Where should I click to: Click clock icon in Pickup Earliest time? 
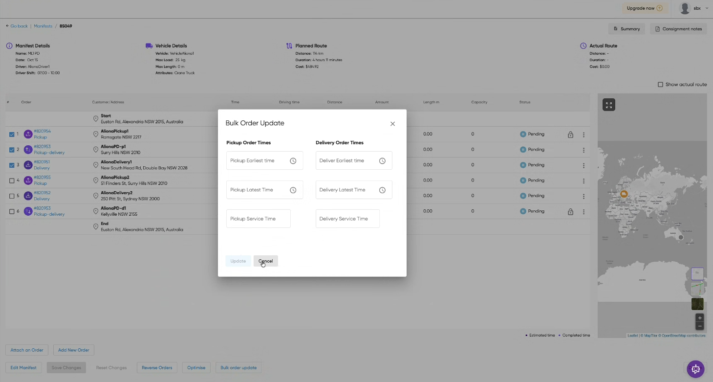tap(293, 161)
